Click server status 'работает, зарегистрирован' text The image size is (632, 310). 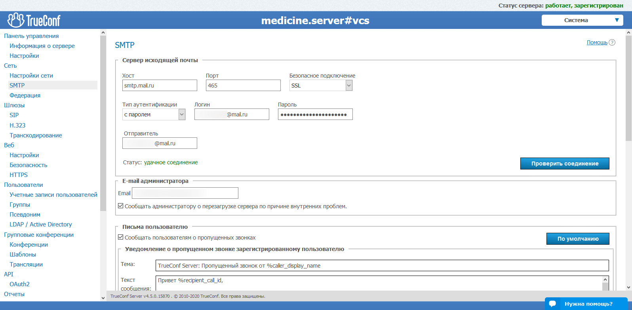pyautogui.click(x=584, y=6)
